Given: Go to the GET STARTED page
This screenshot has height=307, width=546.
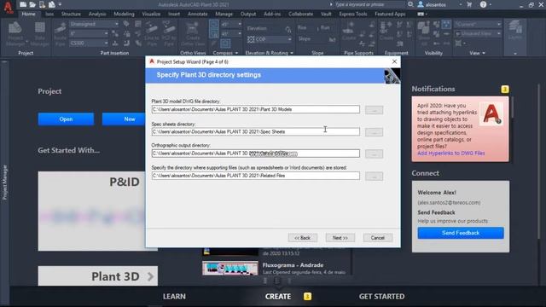Looking at the screenshot, I should [381, 297].
